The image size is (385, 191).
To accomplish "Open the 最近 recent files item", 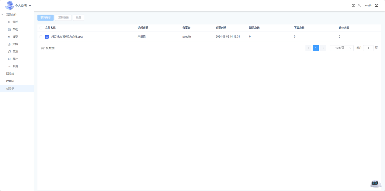I will click(x=15, y=22).
